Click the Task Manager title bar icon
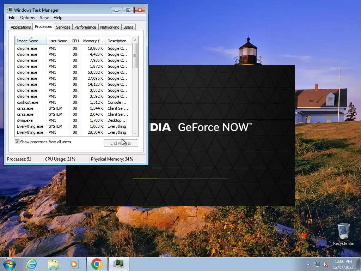The width and height of the screenshot is (361, 271). pos(10,10)
